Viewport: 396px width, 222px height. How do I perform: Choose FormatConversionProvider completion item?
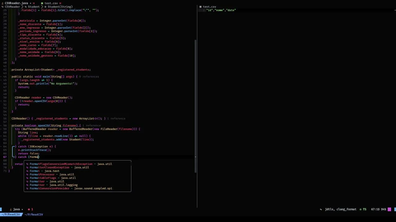[77, 188]
